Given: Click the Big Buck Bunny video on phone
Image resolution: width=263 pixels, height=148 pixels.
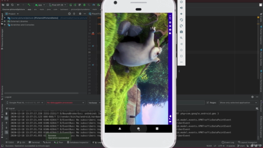Looking at the screenshot, I should click(x=136, y=69).
